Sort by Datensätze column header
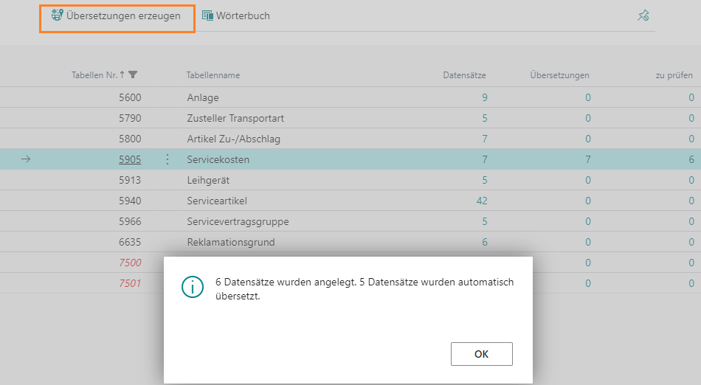 tap(464, 75)
